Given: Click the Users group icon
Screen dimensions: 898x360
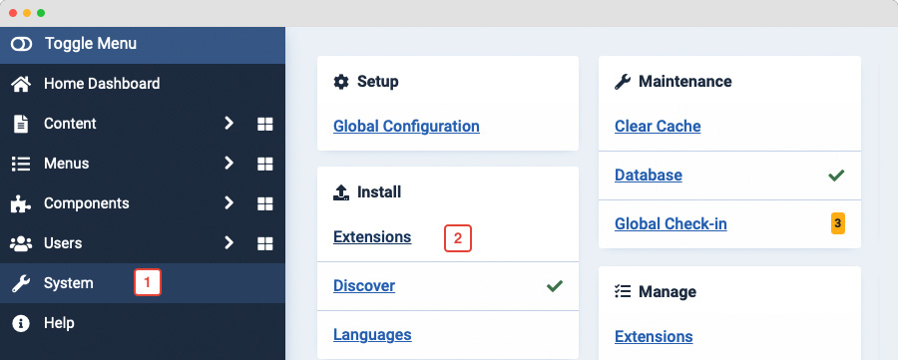Looking at the screenshot, I should point(21,243).
